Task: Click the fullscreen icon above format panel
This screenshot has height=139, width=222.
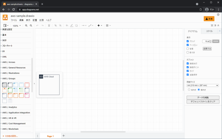Action: 212,25
